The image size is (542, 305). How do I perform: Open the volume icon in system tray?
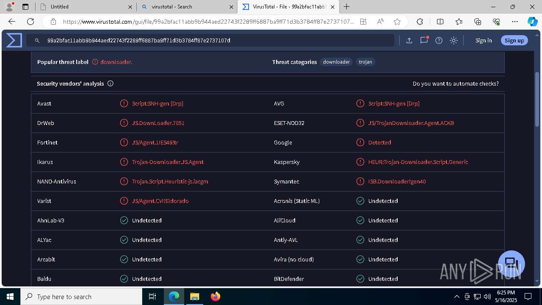[x=487, y=297]
